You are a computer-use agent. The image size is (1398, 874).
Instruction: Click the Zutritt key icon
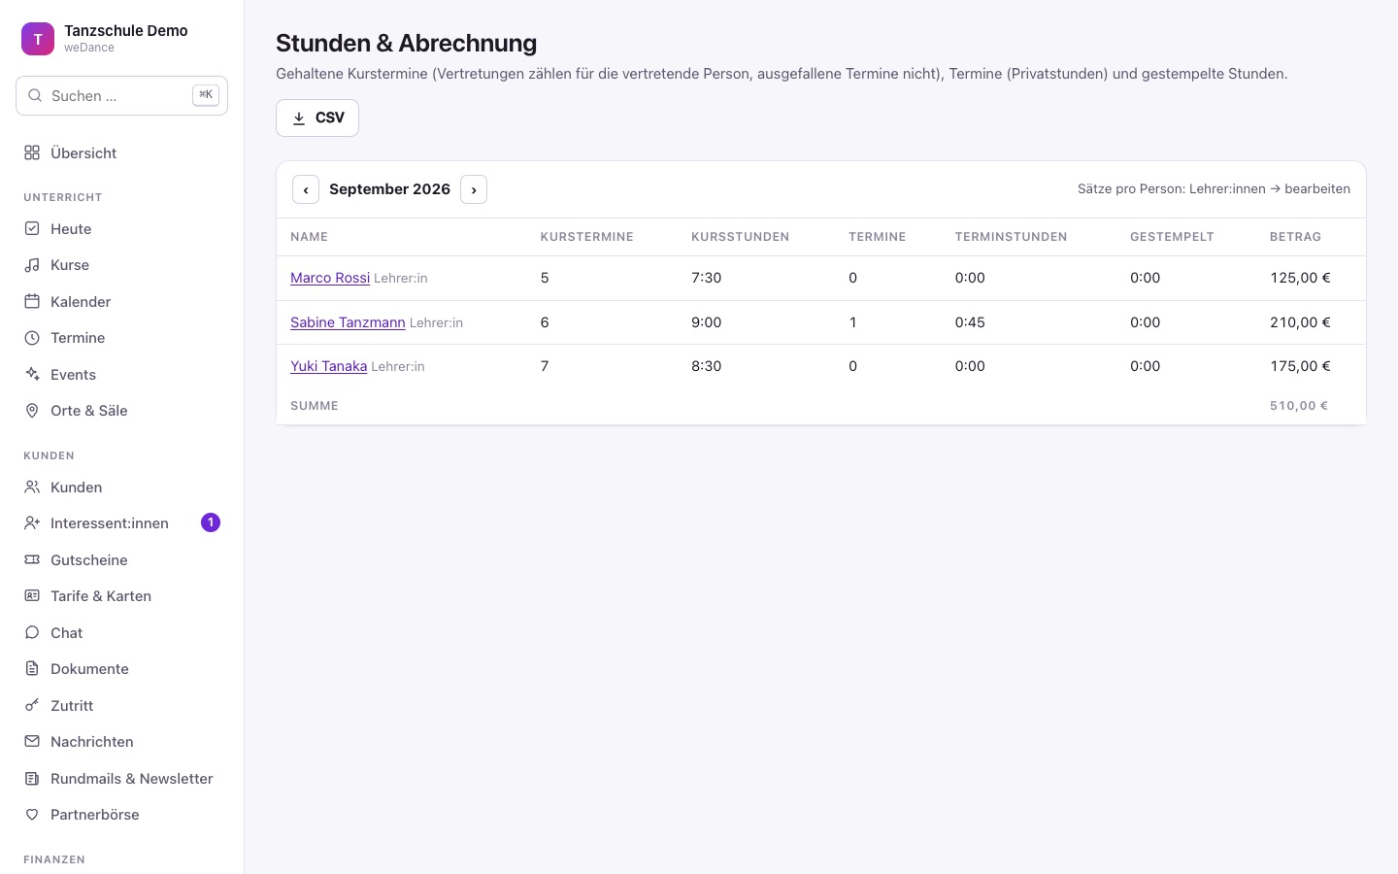click(x=32, y=706)
